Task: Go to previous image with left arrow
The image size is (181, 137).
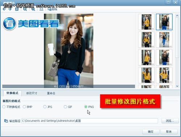Action: 4,9
